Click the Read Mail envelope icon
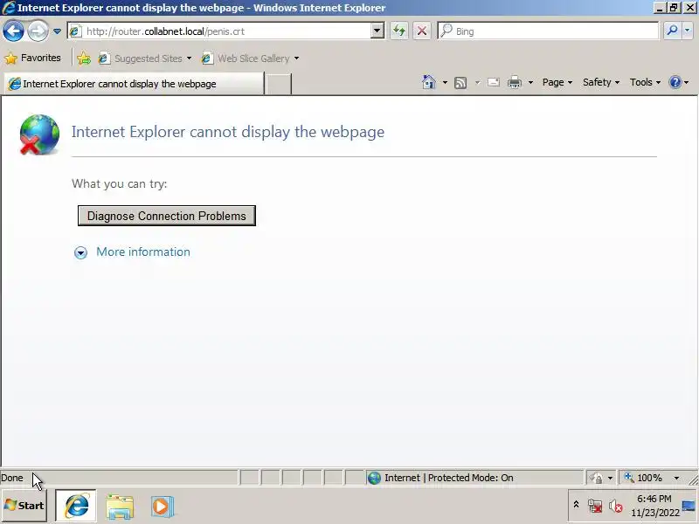 [x=494, y=82]
